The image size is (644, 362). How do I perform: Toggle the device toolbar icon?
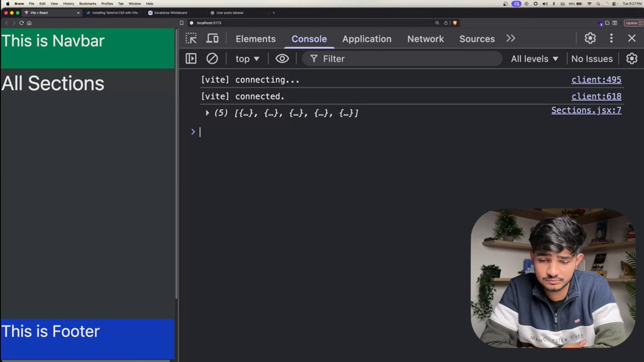[213, 39]
